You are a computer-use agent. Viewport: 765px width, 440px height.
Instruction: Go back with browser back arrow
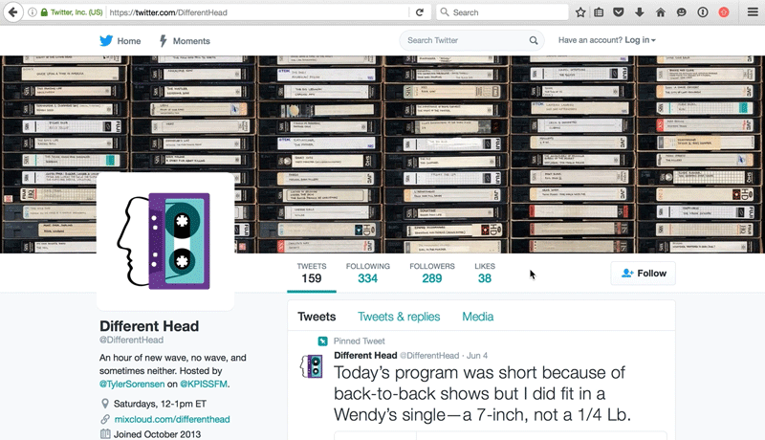(13, 12)
